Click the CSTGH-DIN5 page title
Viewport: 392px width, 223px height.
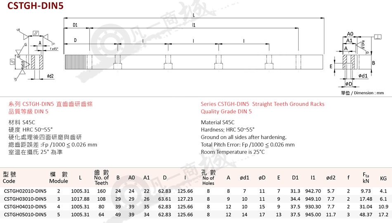[35, 5]
